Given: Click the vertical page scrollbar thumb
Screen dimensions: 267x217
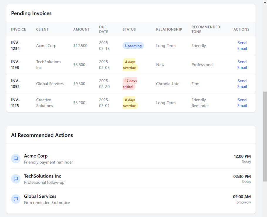Looking at the screenshot, I should (265, 136).
